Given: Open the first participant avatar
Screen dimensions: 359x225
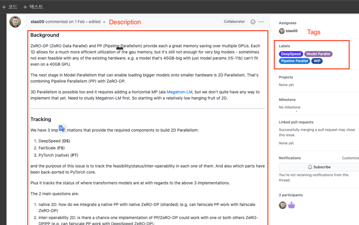Looking at the screenshot, I should pyautogui.click(x=283, y=205).
